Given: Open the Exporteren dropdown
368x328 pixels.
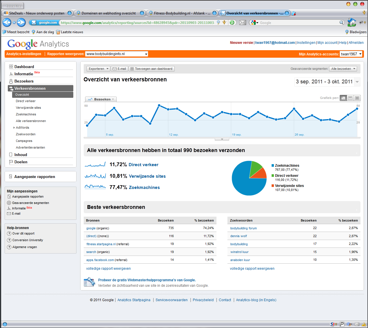Looking at the screenshot, I should pyautogui.click(x=98, y=69).
